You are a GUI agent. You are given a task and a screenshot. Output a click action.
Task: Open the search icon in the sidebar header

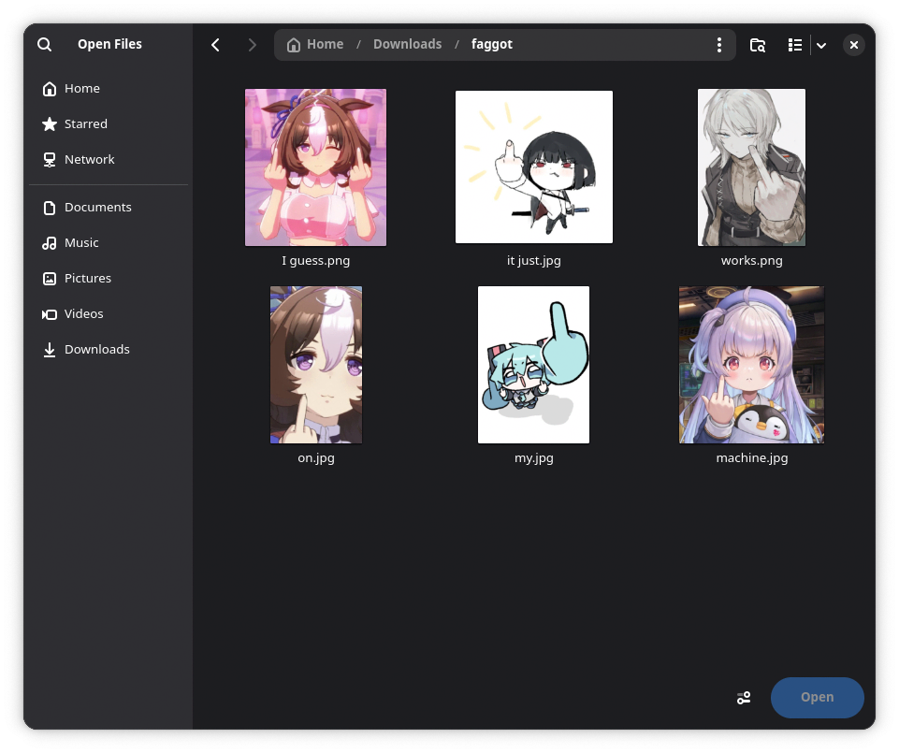click(44, 44)
